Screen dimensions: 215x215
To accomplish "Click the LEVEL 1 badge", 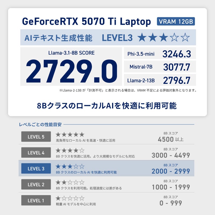I will [36, 200].
